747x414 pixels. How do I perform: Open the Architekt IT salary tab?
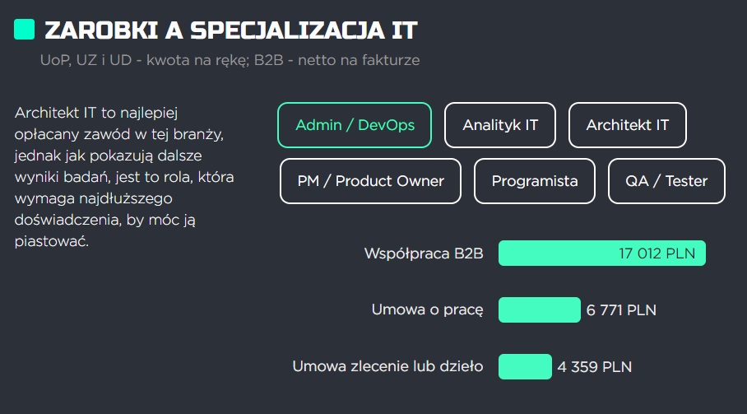tap(628, 125)
